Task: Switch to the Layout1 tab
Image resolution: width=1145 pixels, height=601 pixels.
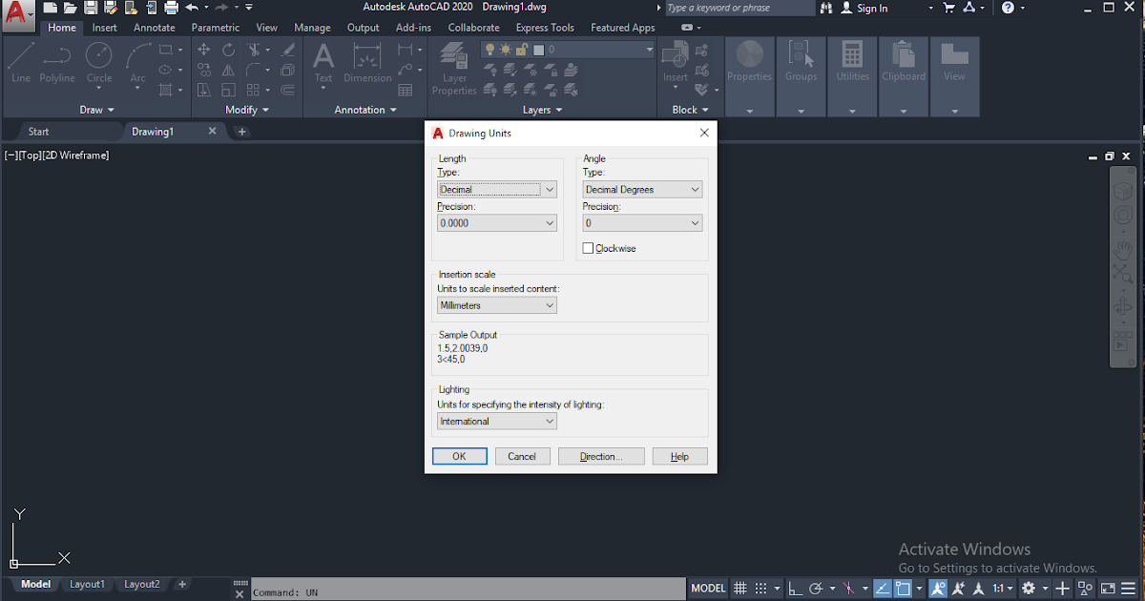Action: point(87,584)
